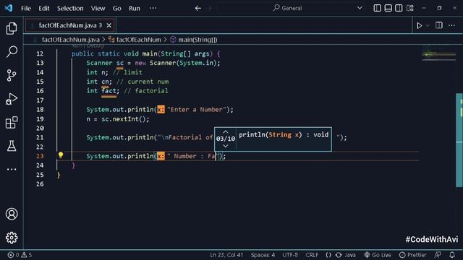Image resolution: width=463 pixels, height=260 pixels.
Task: Open the Edit menu
Action: click(44, 8)
